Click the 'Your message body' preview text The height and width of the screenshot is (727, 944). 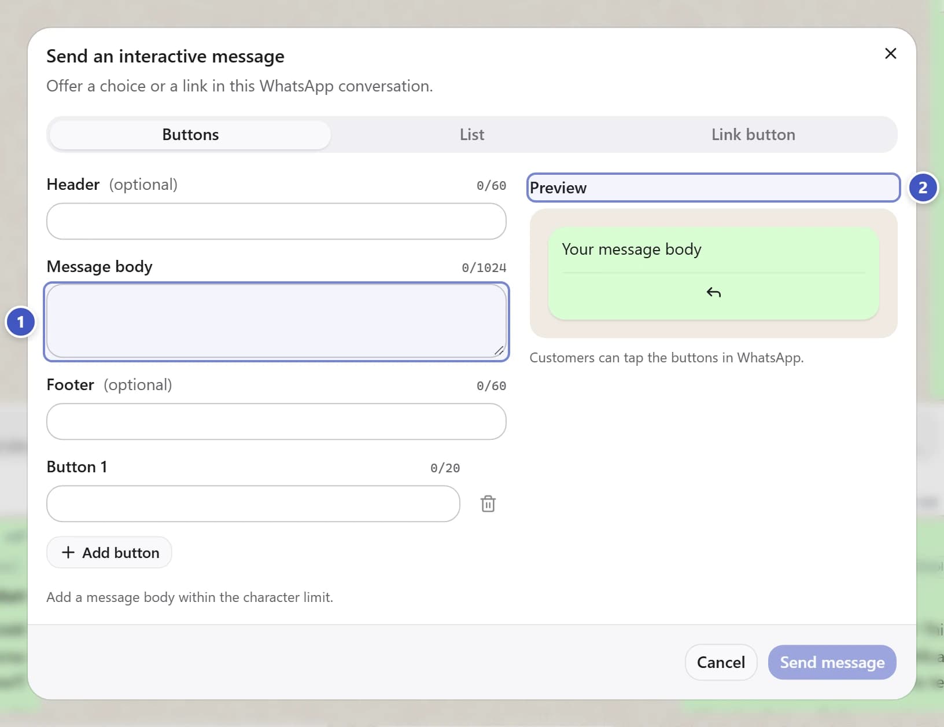(632, 249)
